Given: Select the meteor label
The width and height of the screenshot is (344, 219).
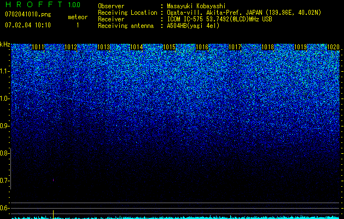Looking at the screenshot, I should click(x=78, y=17).
